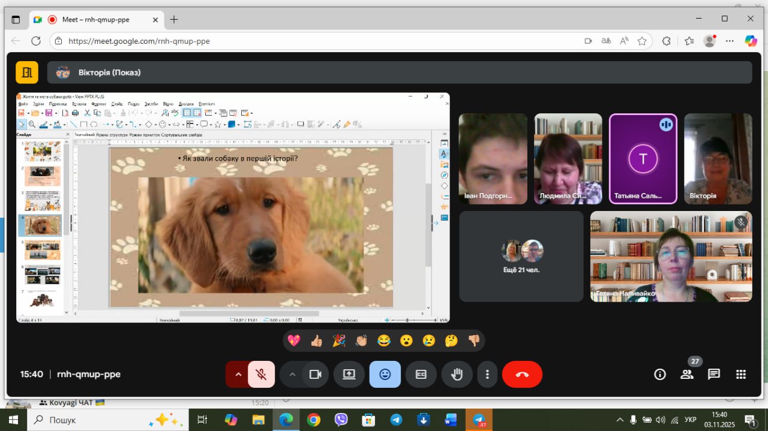Raise hand in the meeting
The height and width of the screenshot is (431, 768).
pos(457,375)
